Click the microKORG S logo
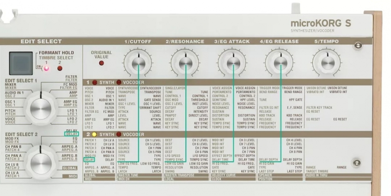The width and height of the screenshot is (391, 196). tap(321, 23)
